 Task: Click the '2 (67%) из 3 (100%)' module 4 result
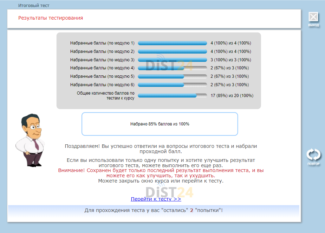tap(229, 68)
